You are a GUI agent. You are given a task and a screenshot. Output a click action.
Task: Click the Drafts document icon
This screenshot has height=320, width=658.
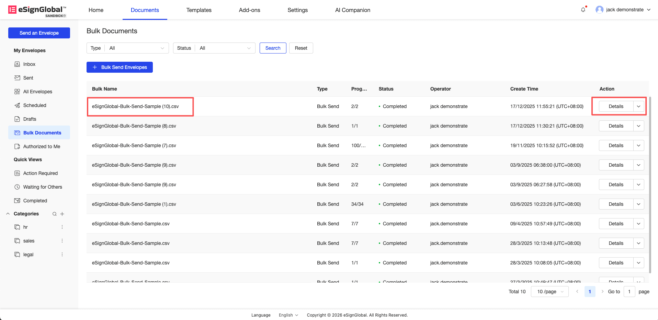(x=17, y=119)
